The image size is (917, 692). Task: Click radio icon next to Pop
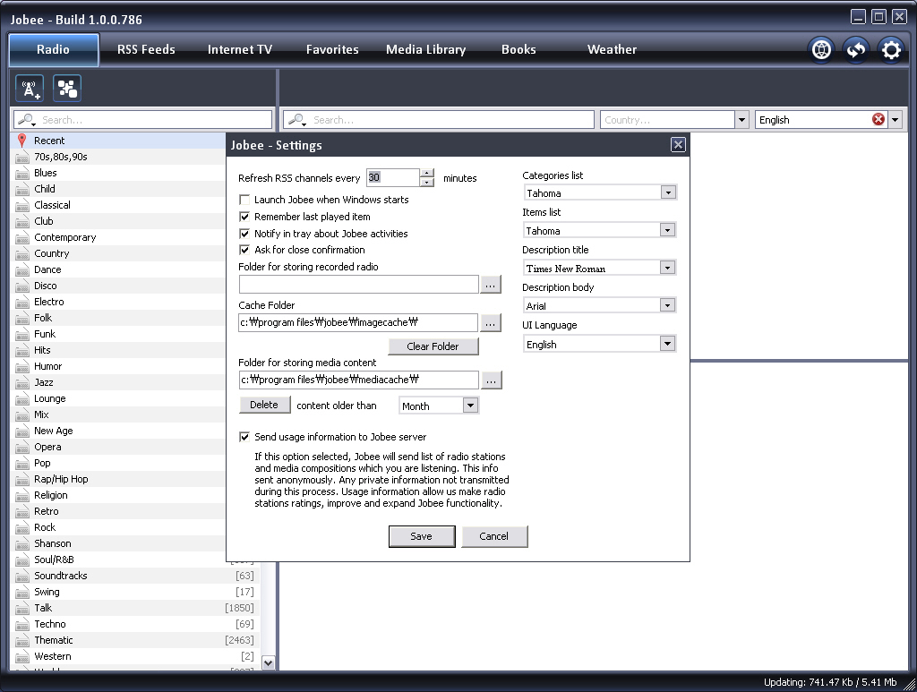[21, 463]
